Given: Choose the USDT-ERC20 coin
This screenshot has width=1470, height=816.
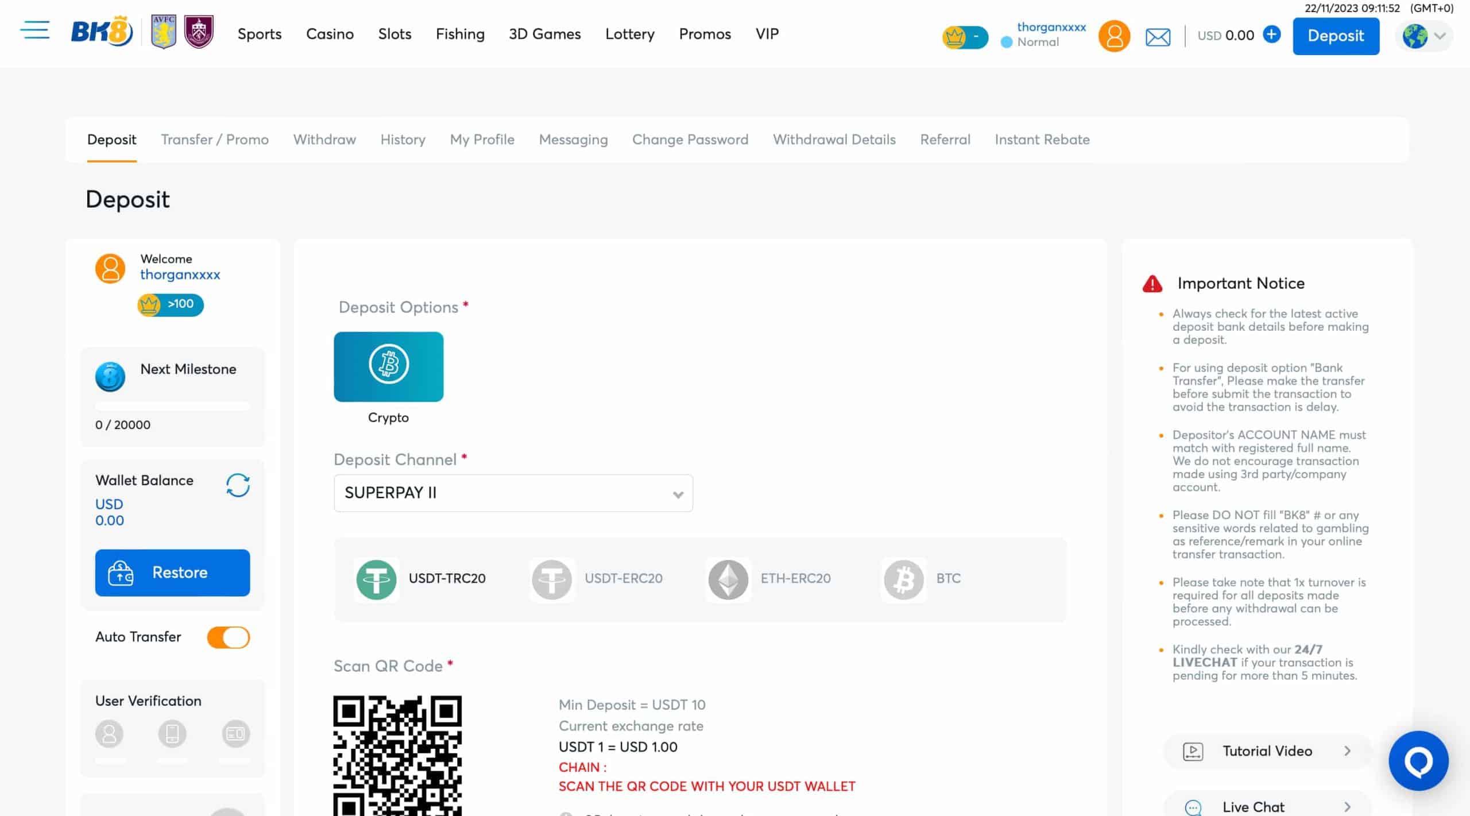Looking at the screenshot, I should click(597, 579).
